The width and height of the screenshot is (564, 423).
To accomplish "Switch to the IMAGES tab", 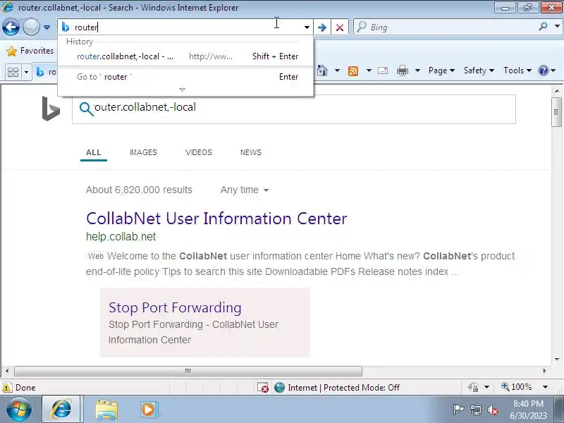I will (x=144, y=152).
